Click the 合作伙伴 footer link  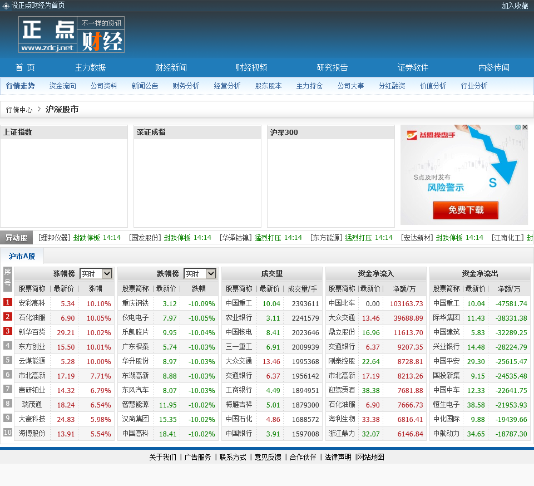[303, 457]
